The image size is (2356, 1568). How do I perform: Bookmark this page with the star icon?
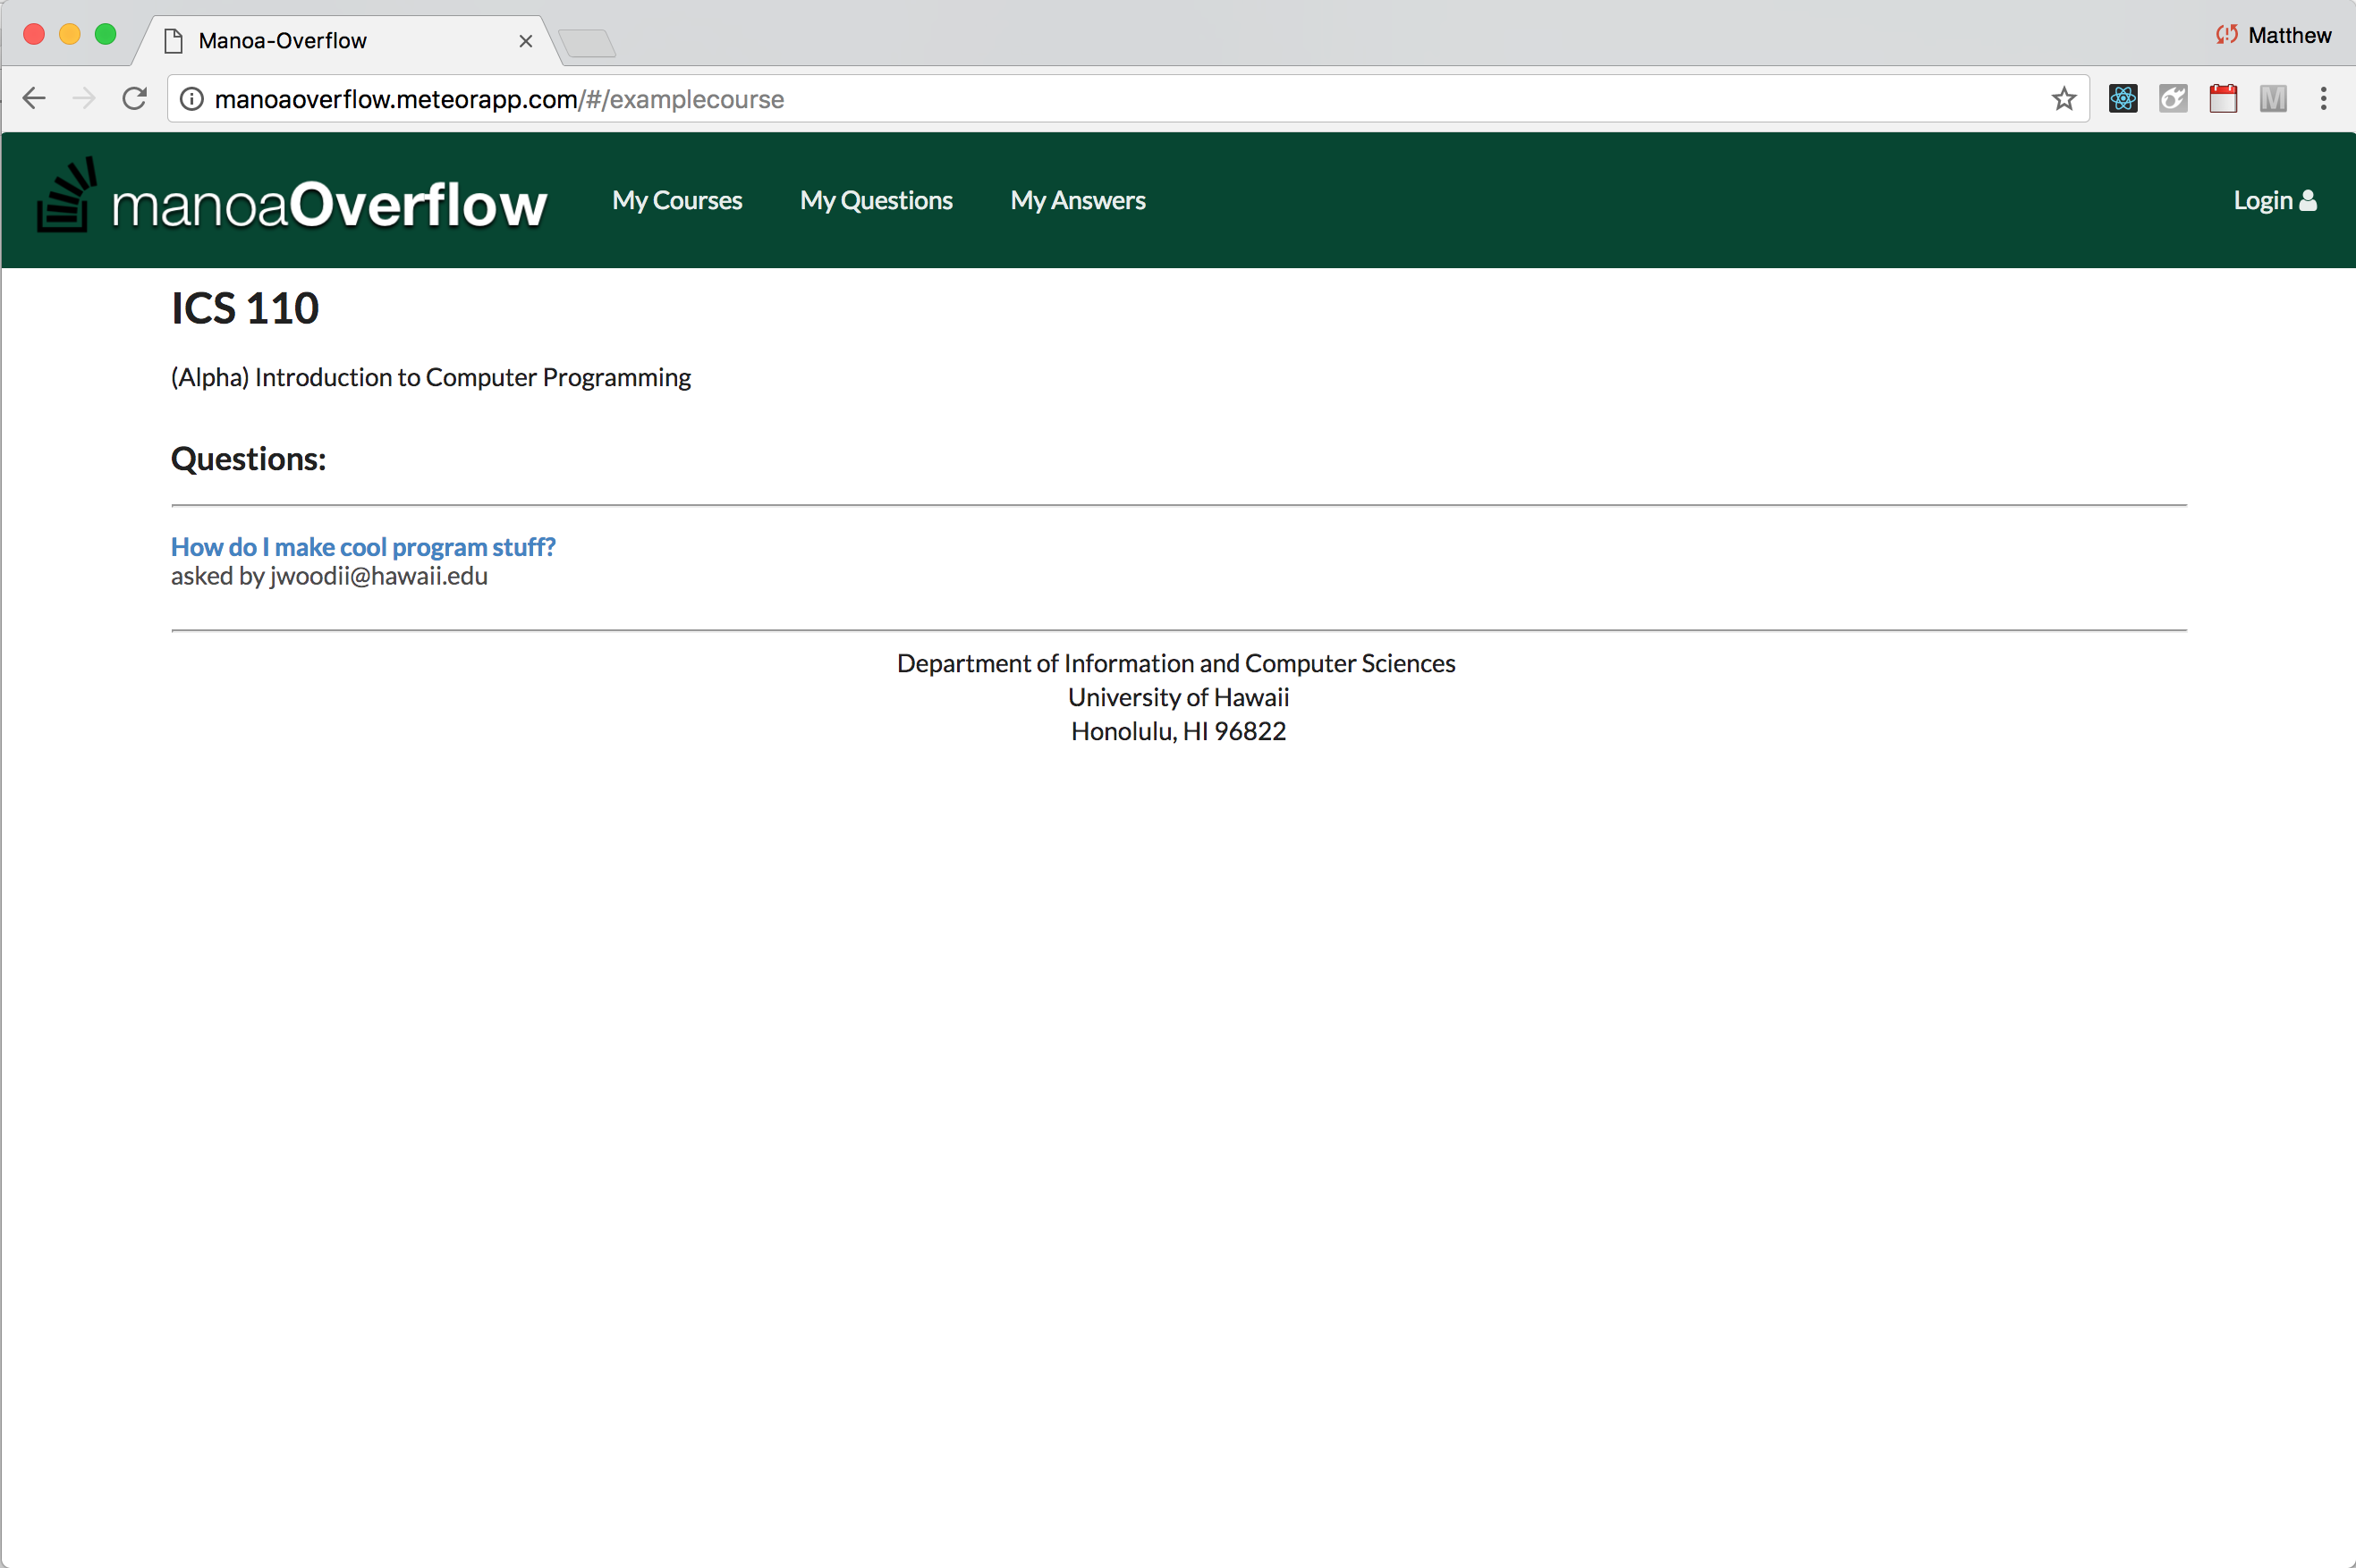(2063, 98)
